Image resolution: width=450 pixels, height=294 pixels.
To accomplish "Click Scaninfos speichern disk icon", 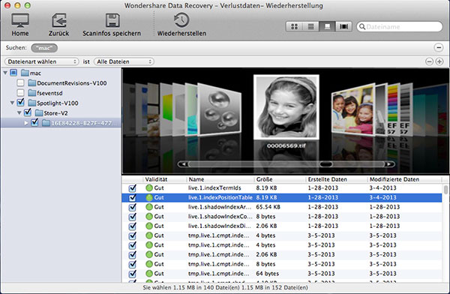I will pyautogui.click(x=112, y=20).
